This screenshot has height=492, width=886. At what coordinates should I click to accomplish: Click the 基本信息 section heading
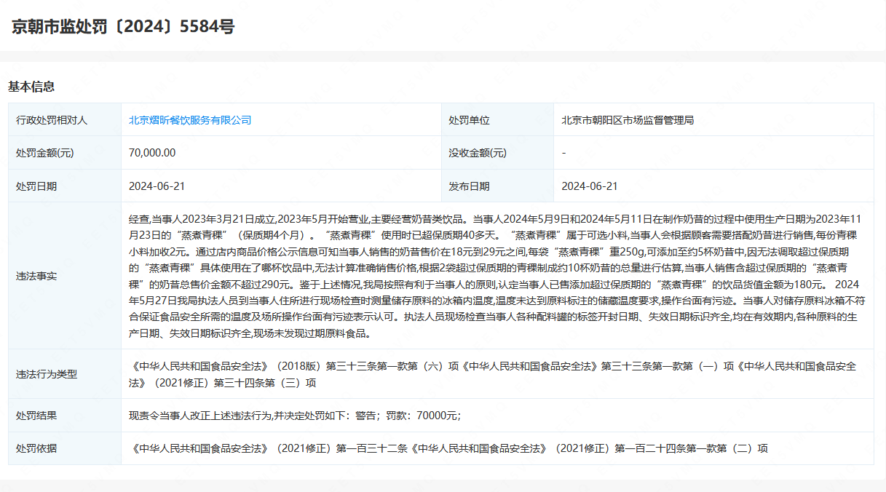pos(31,87)
